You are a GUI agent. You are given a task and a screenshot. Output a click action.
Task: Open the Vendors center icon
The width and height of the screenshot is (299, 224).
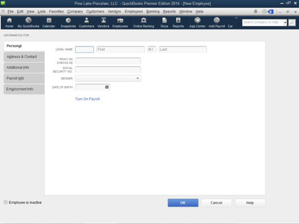tap(103, 22)
